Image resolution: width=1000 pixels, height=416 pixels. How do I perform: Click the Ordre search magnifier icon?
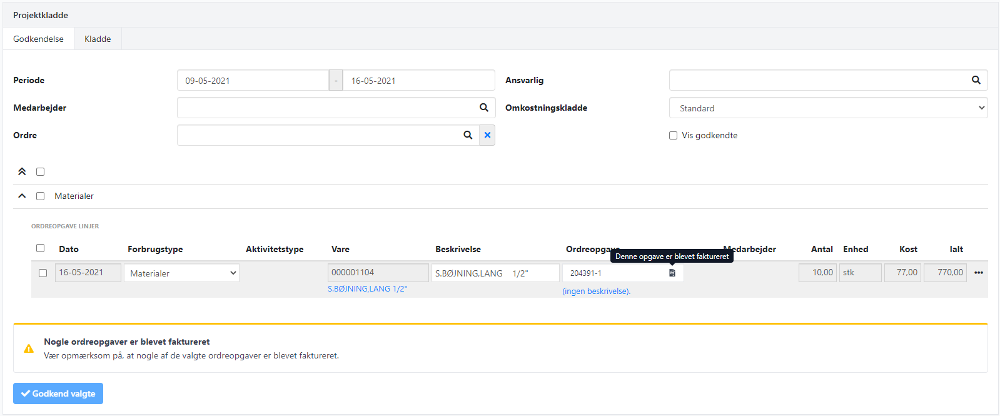click(x=468, y=135)
